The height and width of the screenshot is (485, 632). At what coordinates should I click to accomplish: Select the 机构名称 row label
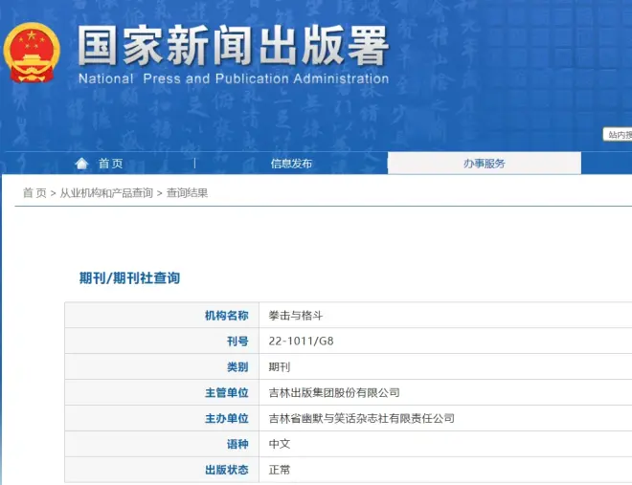pyautogui.click(x=226, y=316)
